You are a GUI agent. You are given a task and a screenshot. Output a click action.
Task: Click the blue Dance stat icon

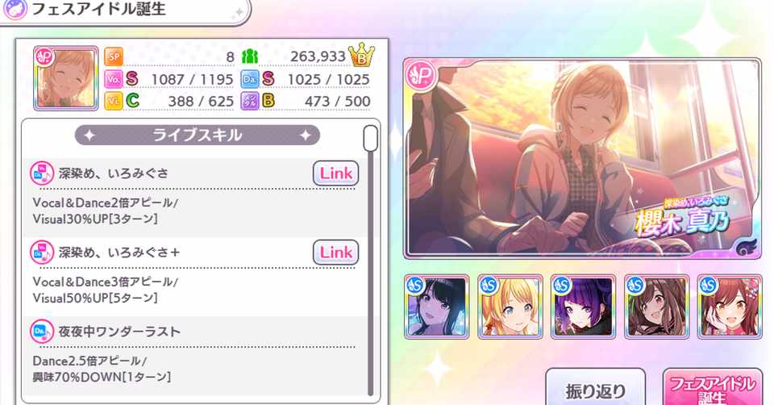coord(250,79)
